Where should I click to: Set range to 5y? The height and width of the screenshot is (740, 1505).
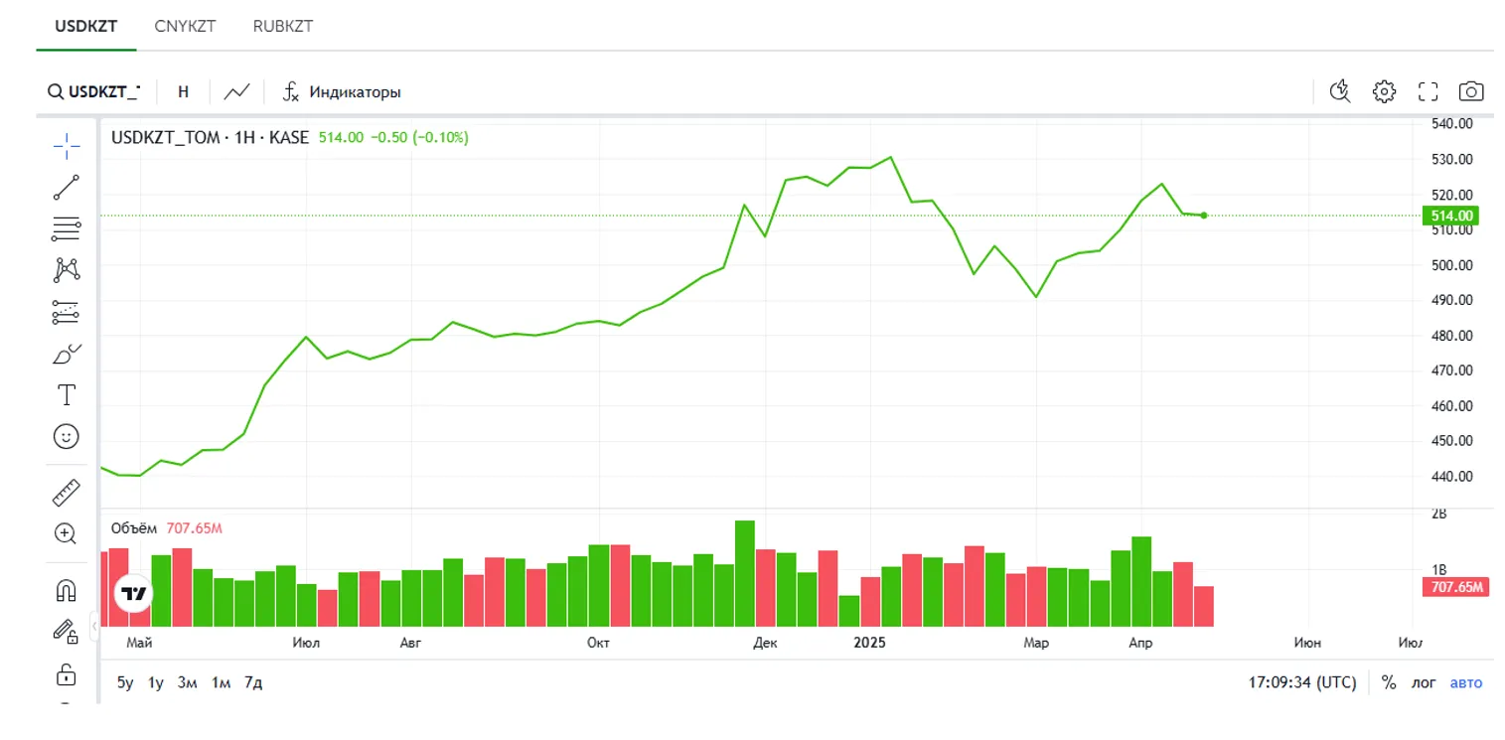pos(125,682)
